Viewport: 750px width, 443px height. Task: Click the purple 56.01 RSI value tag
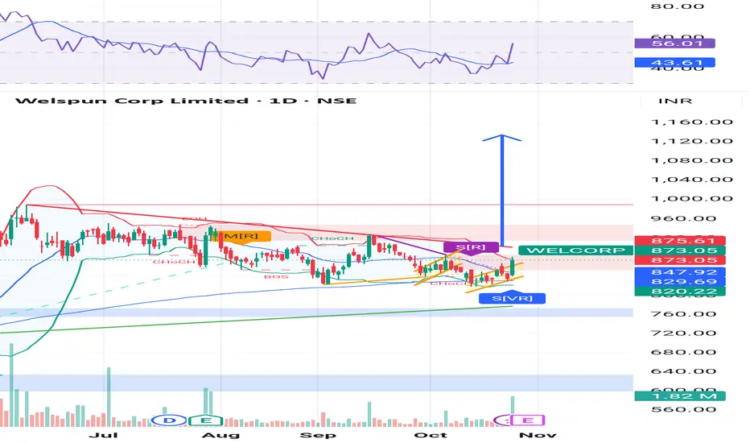pyautogui.click(x=674, y=43)
